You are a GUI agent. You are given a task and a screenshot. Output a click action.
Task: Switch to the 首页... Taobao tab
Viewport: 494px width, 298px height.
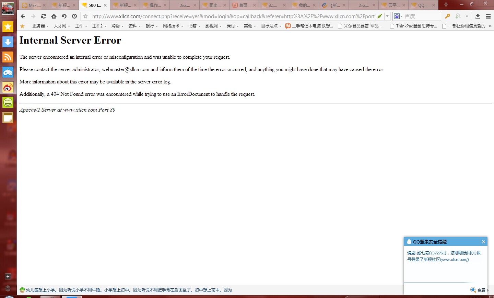244,5
